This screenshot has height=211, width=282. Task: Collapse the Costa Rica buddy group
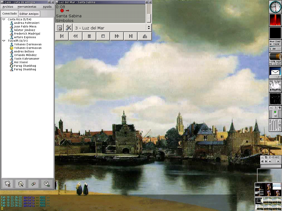point(4,20)
